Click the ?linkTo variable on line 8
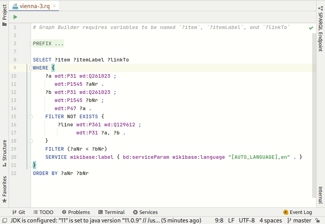 [118, 60]
